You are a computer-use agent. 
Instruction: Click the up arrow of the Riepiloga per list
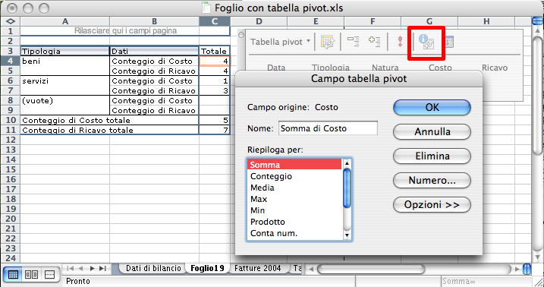coord(347,163)
